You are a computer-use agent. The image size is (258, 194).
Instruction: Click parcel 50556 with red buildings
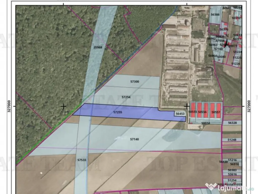[x=202, y=112]
